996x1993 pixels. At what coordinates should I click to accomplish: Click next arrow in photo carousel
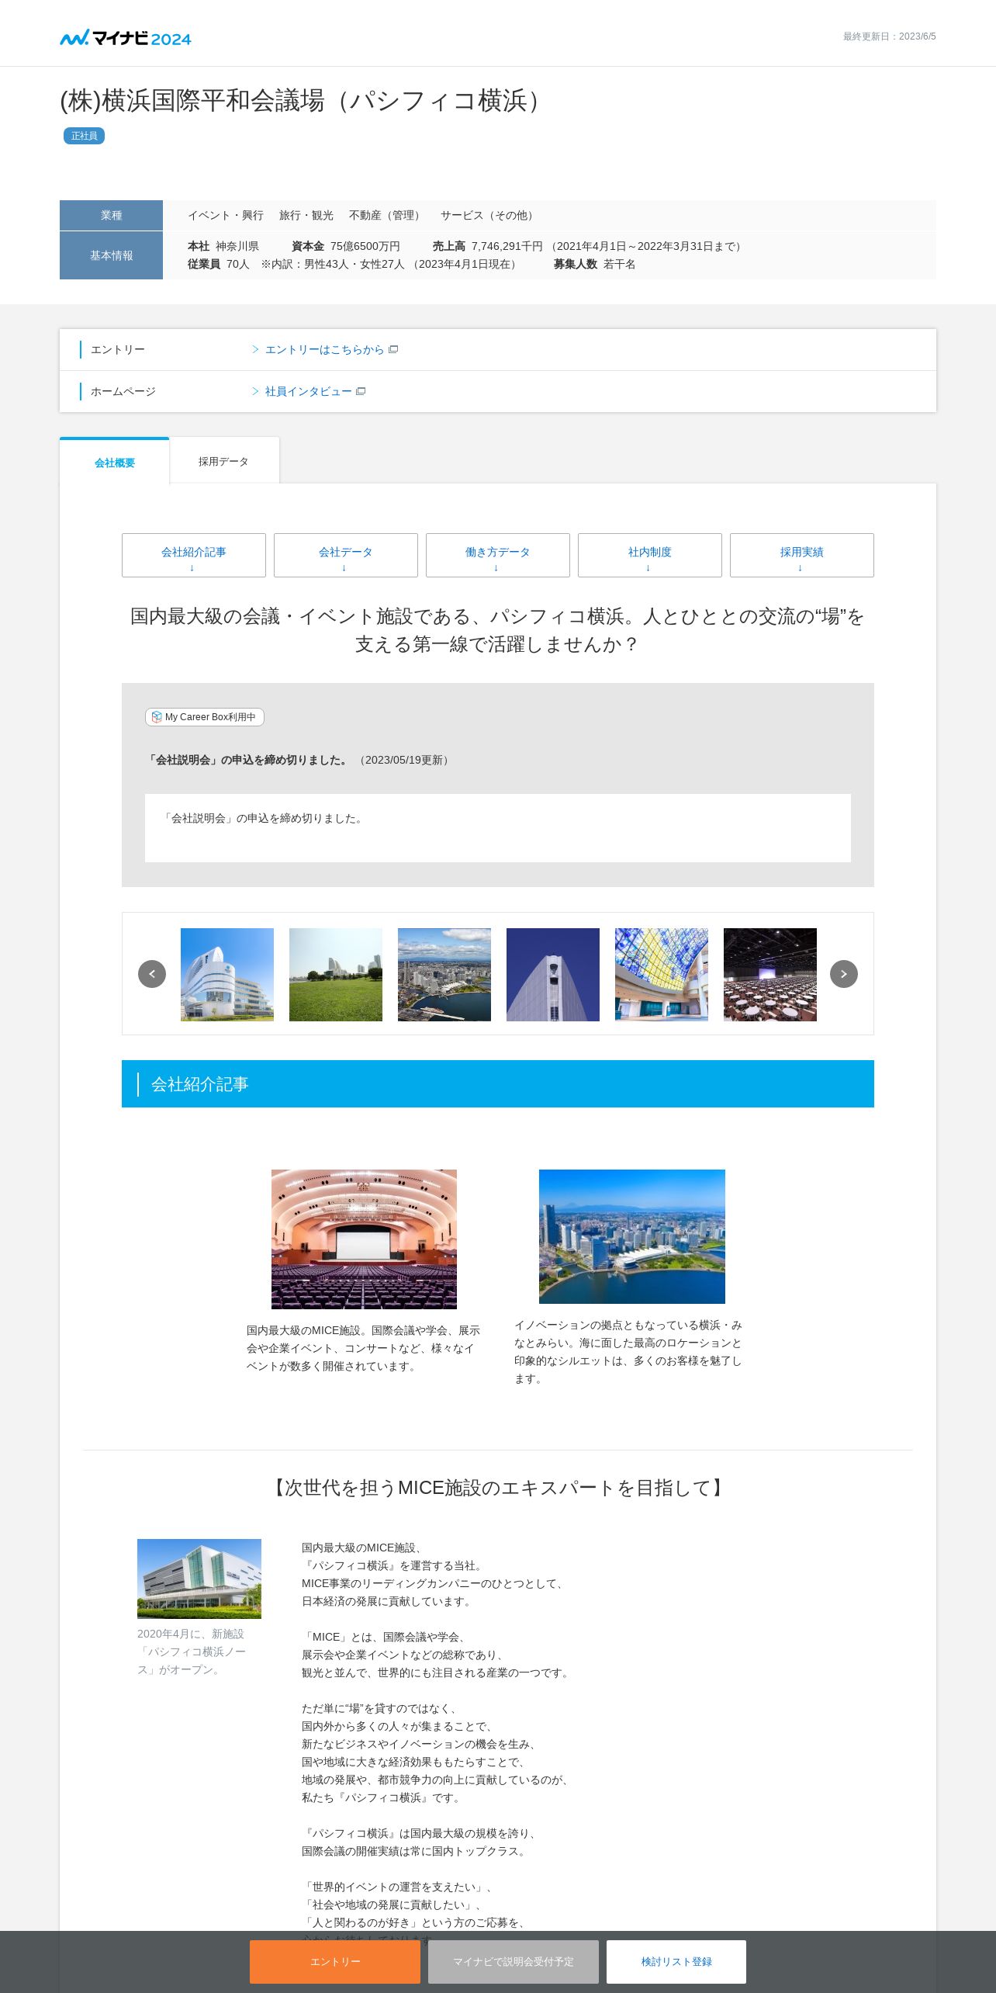[844, 974]
